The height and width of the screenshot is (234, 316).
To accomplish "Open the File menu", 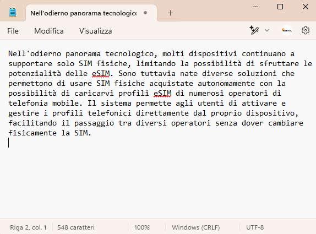I will [x=13, y=31].
